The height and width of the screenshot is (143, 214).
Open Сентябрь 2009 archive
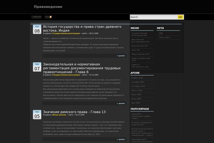tap(138, 86)
